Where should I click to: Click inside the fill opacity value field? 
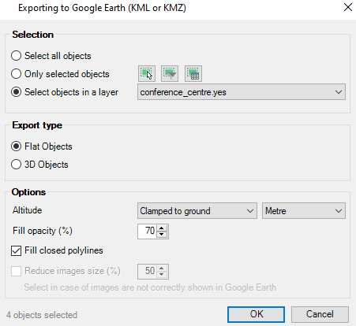click(x=147, y=232)
